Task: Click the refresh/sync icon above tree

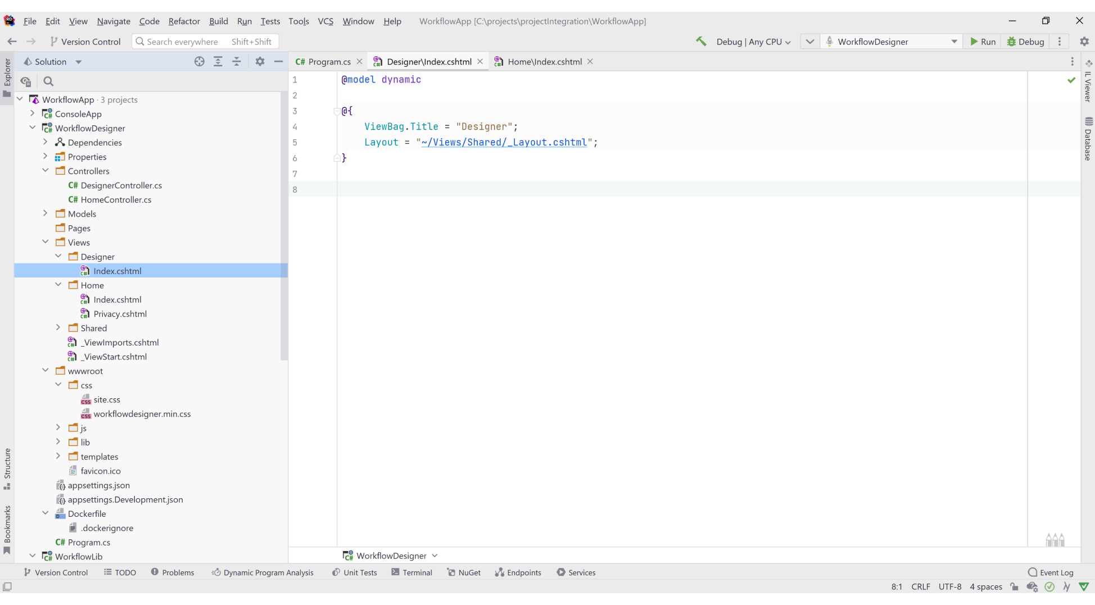Action: pyautogui.click(x=26, y=81)
